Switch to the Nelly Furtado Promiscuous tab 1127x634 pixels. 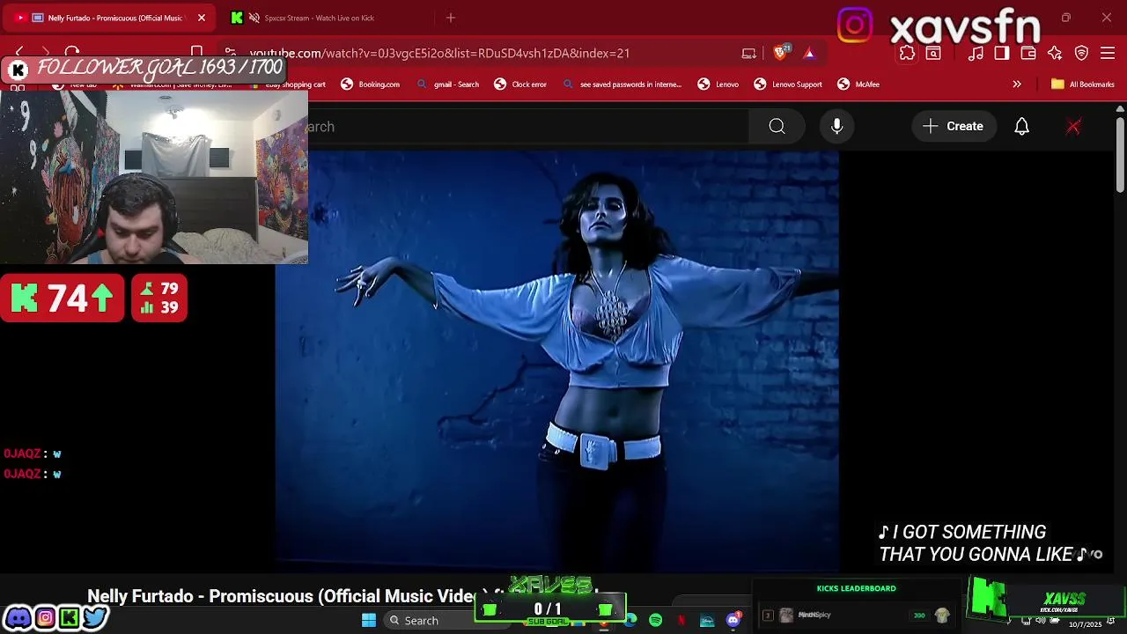pyautogui.click(x=109, y=18)
